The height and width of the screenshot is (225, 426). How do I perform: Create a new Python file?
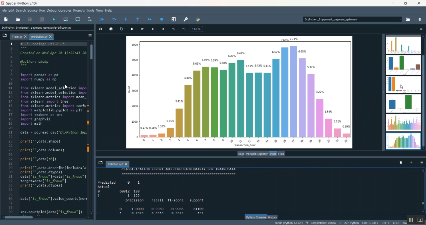[5, 19]
